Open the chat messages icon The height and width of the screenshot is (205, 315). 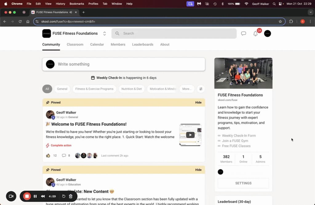(244, 33)
